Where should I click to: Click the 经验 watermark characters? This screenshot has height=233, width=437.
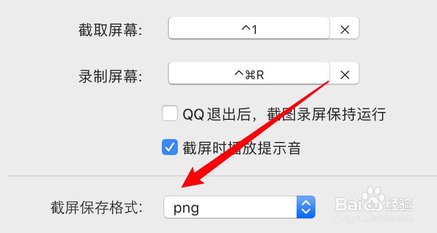click(399, 204)
